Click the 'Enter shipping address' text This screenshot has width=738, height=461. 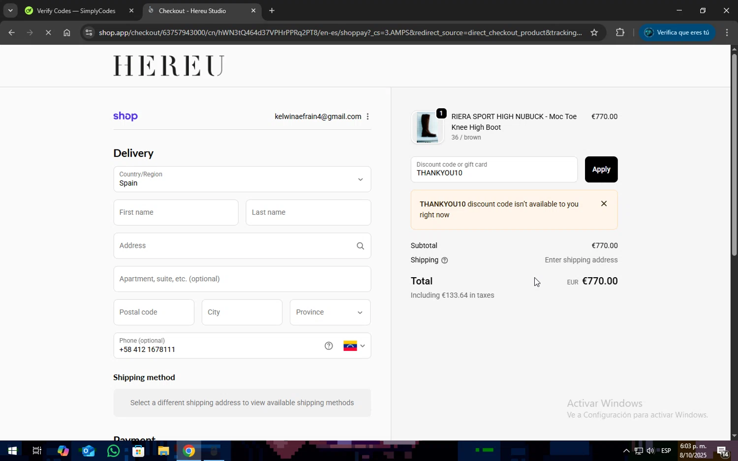tap(581, 260)
